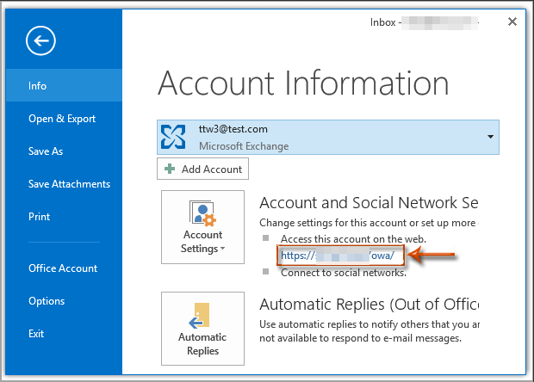Screen dimensions: 534x382
Task: Close the Account Information window
Action: (x=512, y=22)
